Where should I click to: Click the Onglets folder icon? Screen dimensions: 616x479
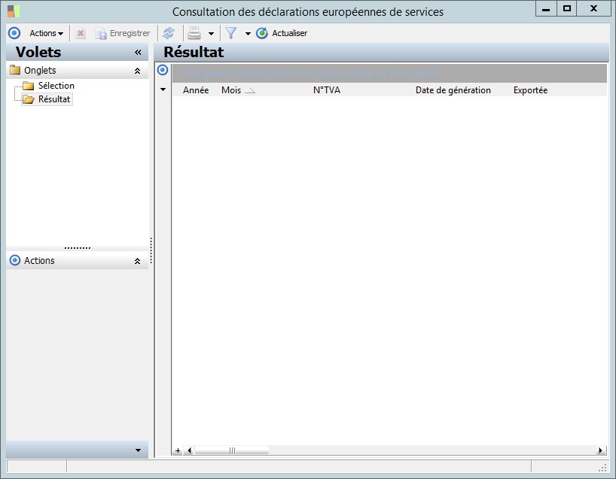[x=15, y=70]
